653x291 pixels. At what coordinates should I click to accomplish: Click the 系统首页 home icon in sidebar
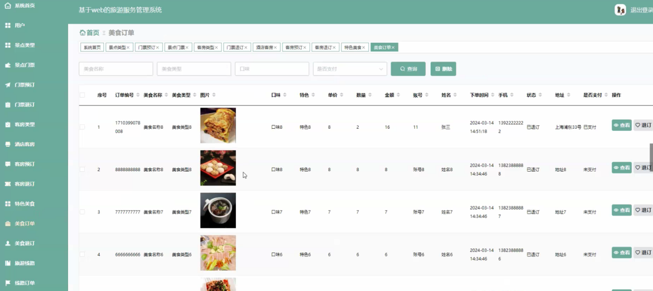click(x=8, y=6)
